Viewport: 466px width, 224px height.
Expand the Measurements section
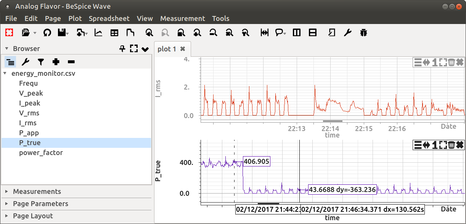point(37,192)
